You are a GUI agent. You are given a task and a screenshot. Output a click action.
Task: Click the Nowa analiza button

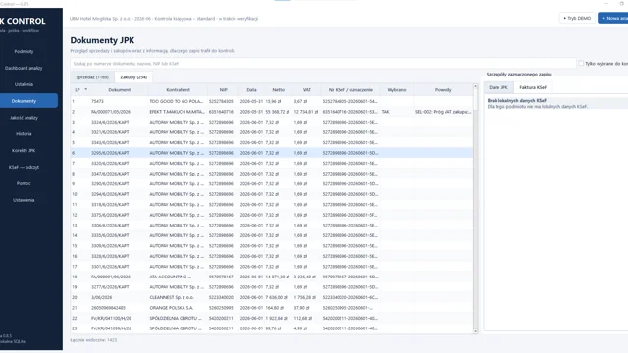[613, 18]
